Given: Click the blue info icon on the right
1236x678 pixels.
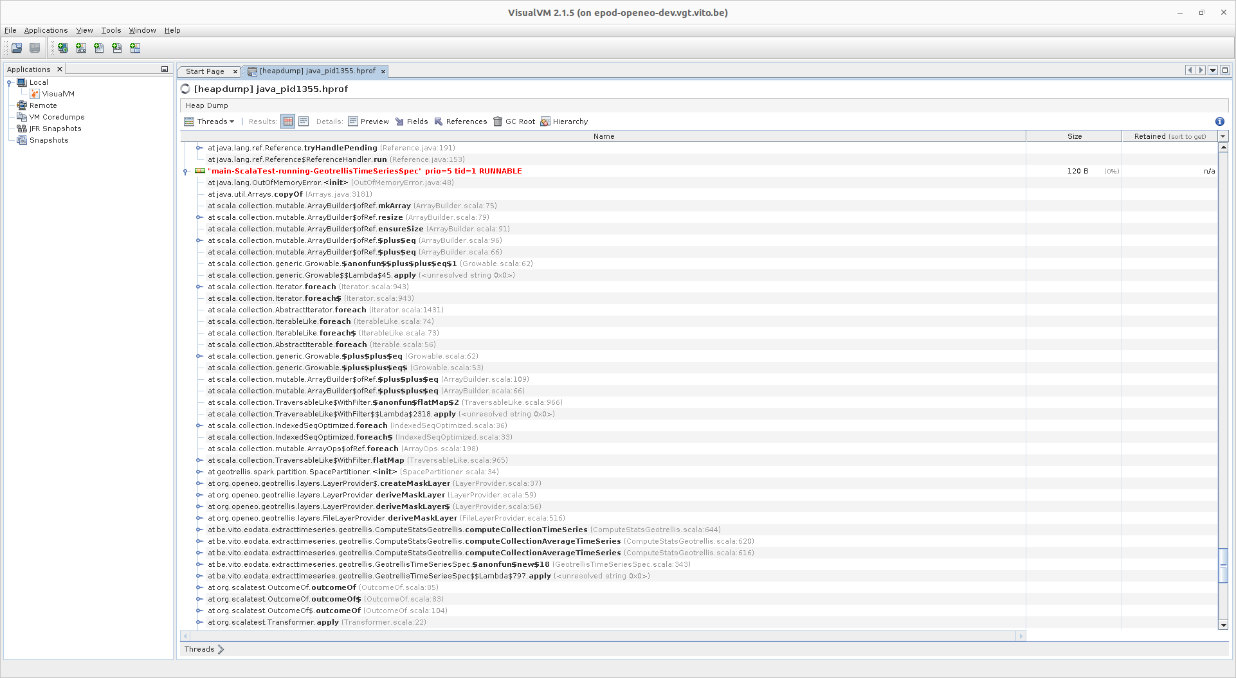Looking at the screenshot, I should [x=1219, y=121].
